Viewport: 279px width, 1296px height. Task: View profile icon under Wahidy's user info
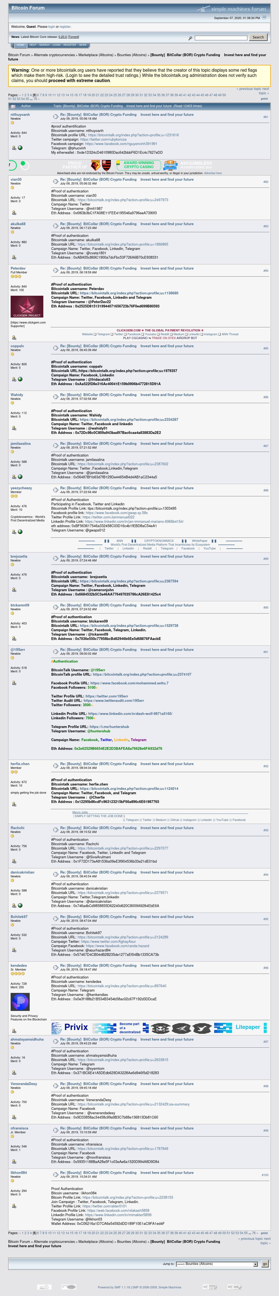[x=14, y=428]
